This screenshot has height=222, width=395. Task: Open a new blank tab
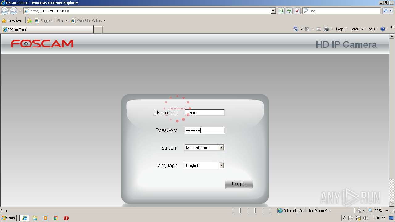click(x=98, y=30)
